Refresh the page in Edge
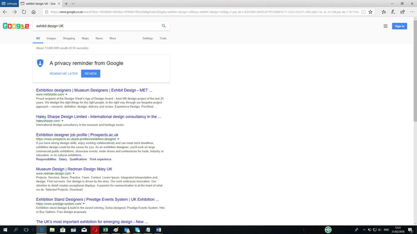 (x=24, y=12)
